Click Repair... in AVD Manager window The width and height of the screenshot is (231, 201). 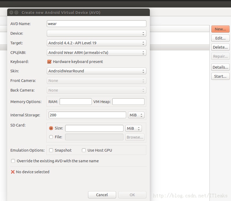[x=220, y=56]
